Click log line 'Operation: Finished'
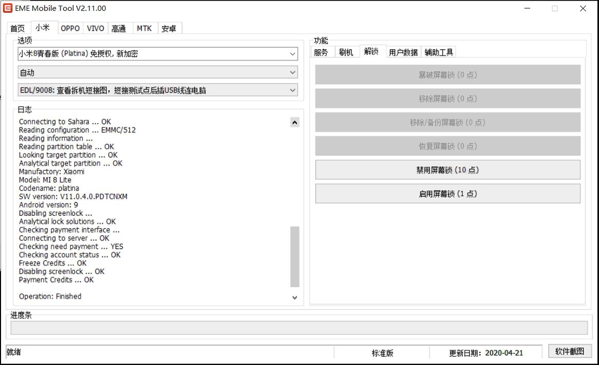 pyautogui.click(x=50, y=296)
